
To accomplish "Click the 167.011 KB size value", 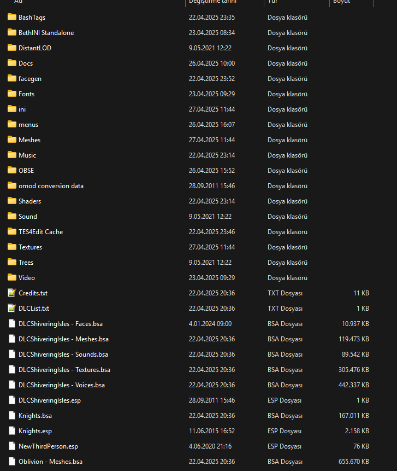I will pos(354,416).
